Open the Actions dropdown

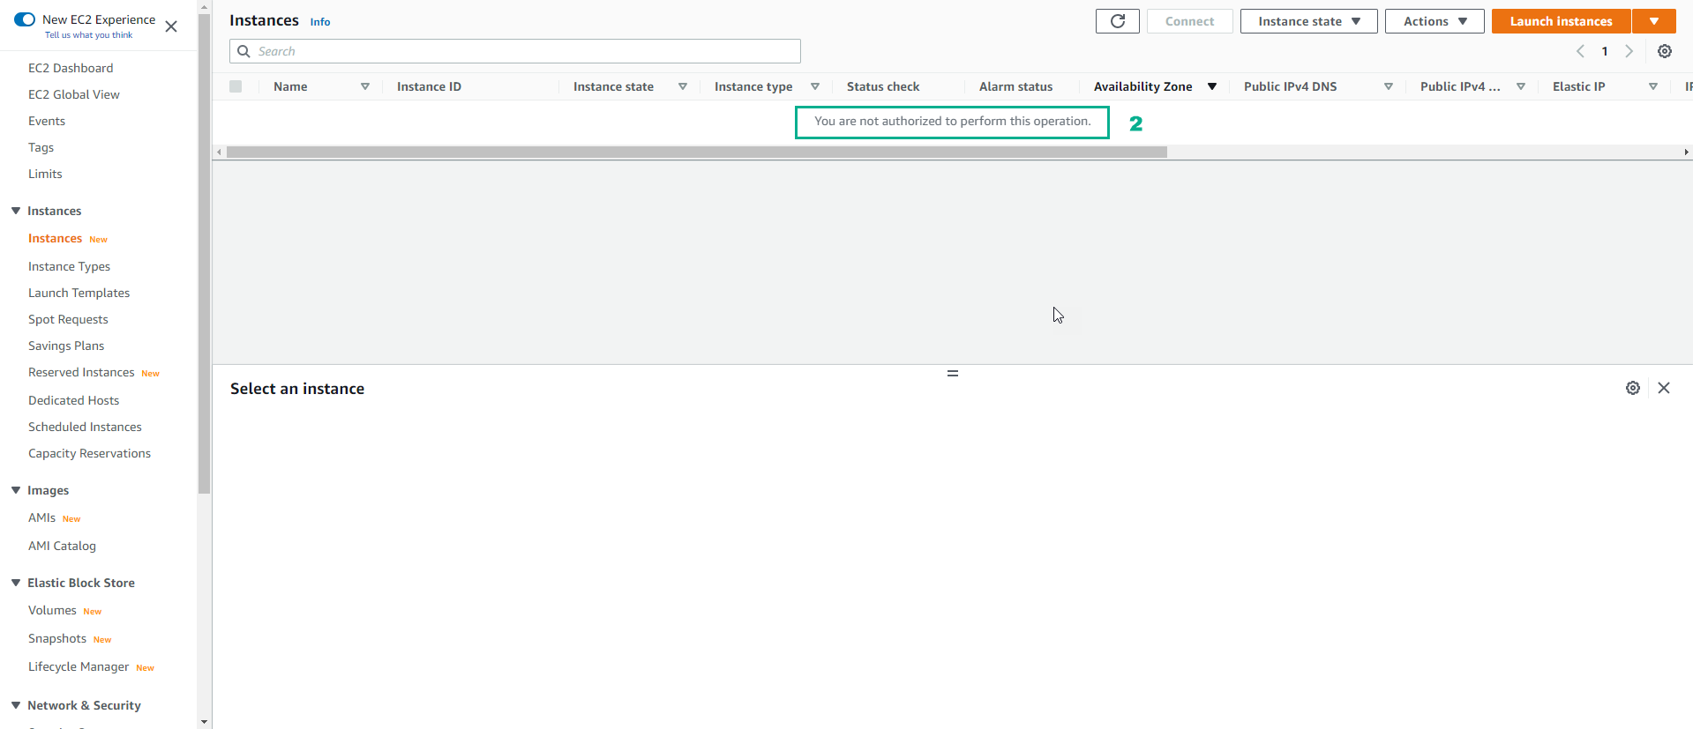click(1435, 21)
